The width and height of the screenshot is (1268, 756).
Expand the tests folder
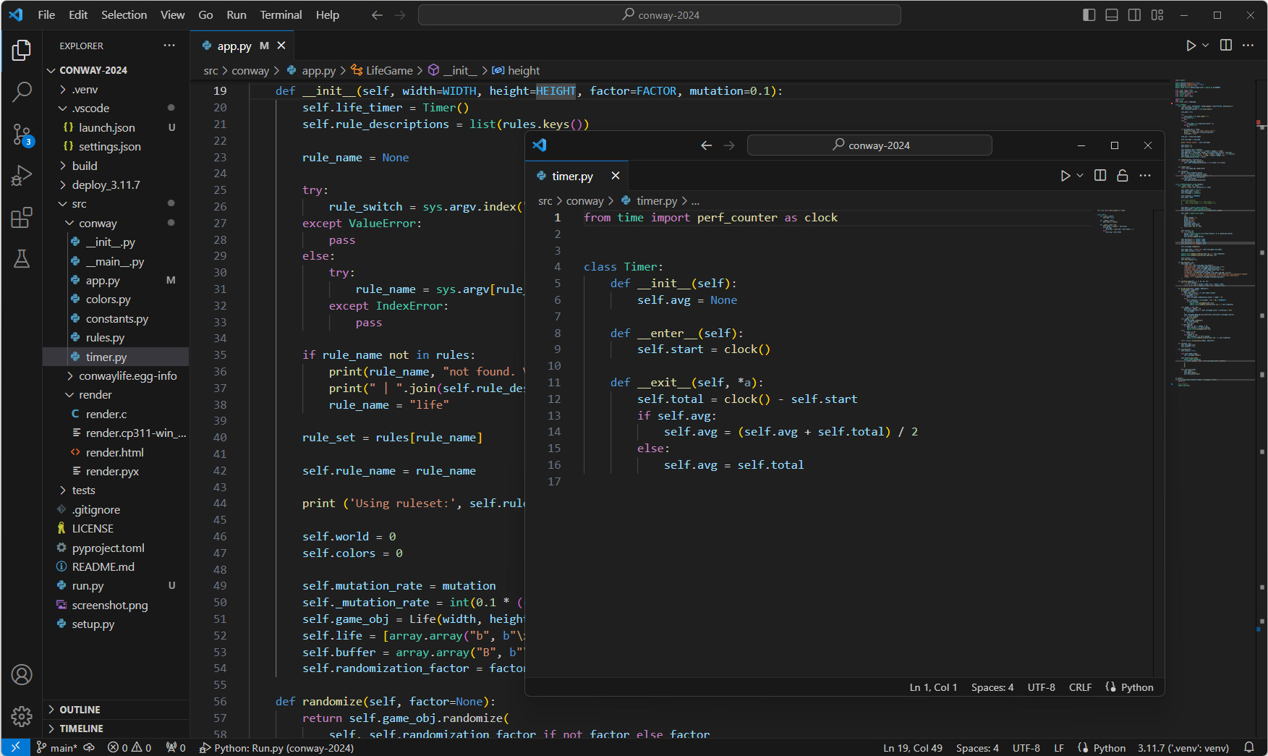click(x=83, y=490)
